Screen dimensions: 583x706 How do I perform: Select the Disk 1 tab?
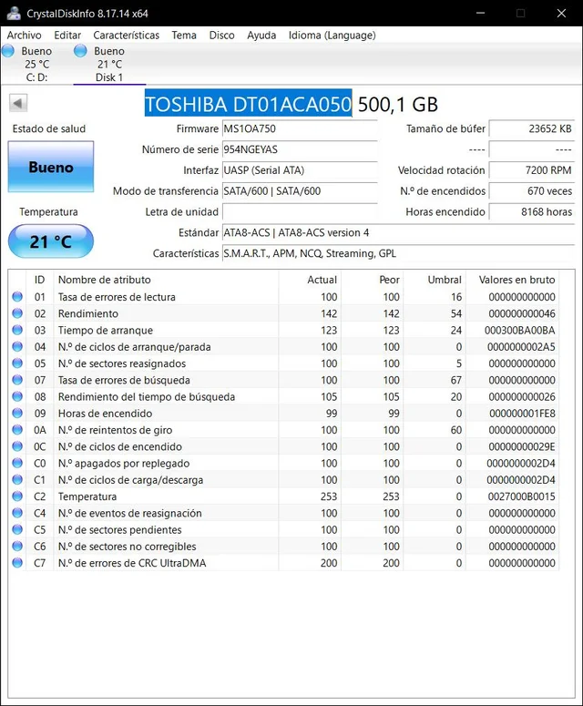pyautogui.click(x=109, y=64)
